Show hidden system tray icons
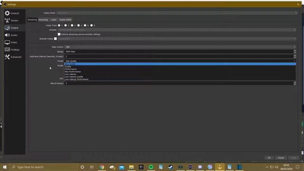Viewport: 304px width, 171px height. pos(267,167)
